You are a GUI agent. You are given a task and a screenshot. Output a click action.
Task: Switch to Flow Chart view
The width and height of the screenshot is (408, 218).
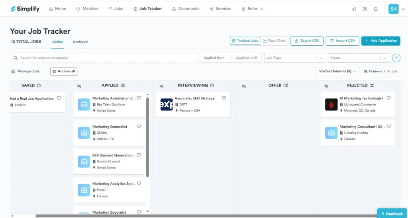tap(274, 41)
